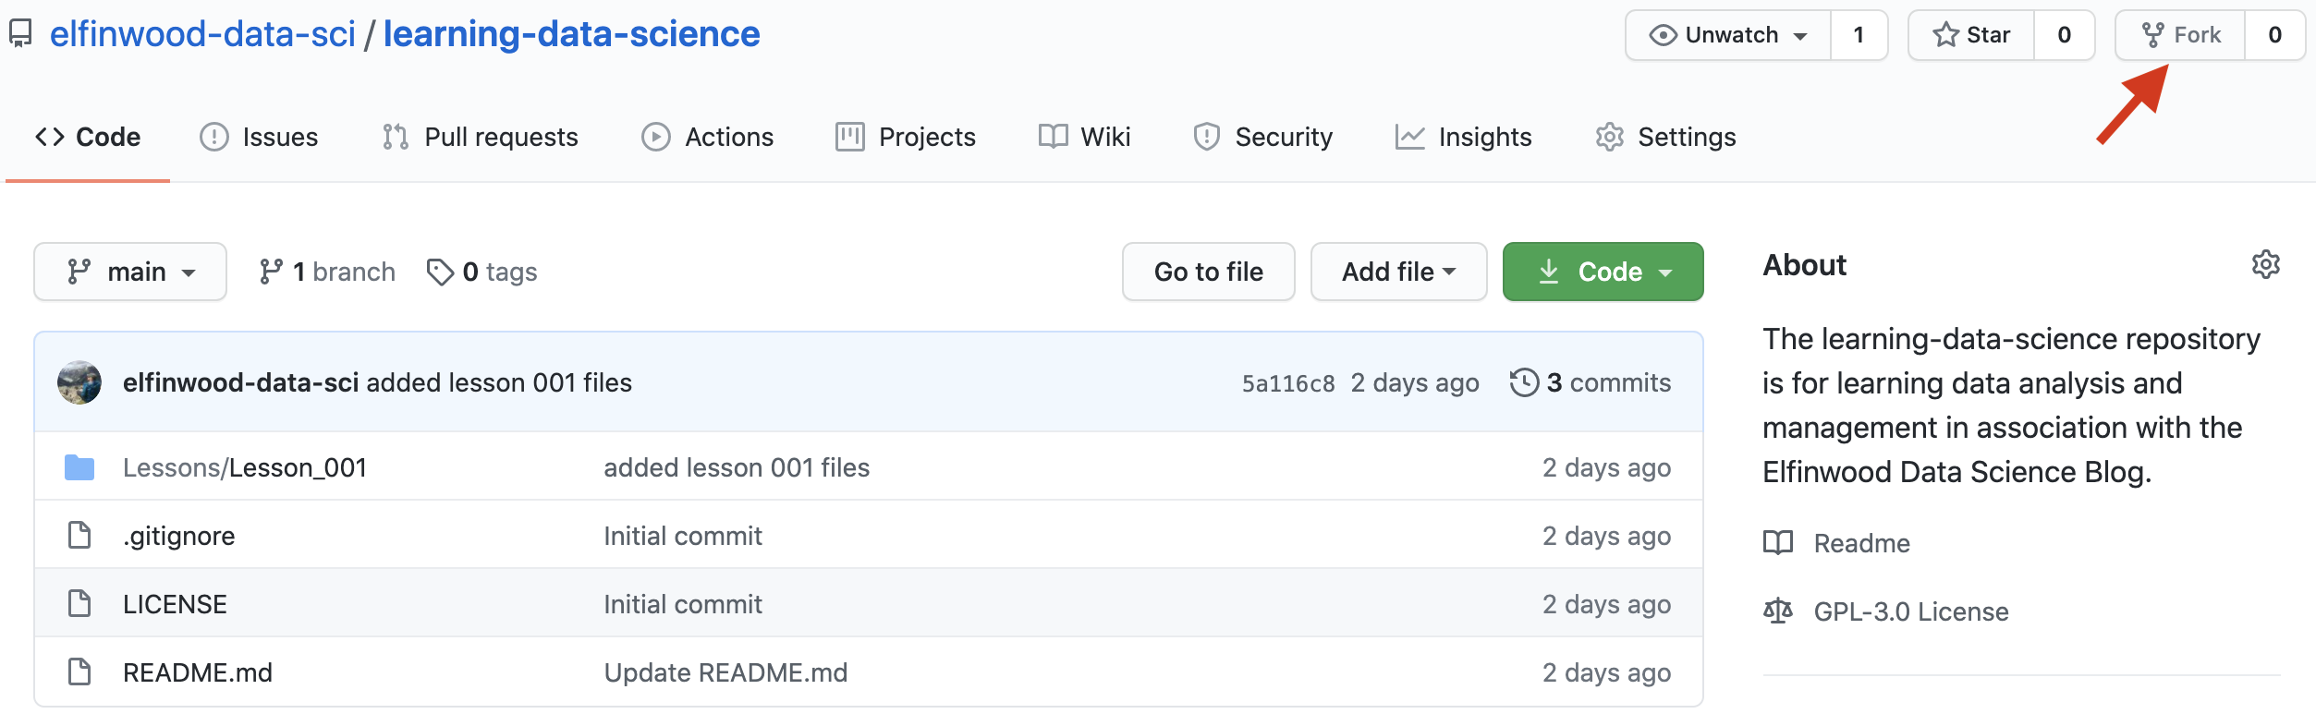Click the GPL-3.0 license scale icon
Image resolution: width=2316 pixels, height=726 pixels.
coord(1778,611)
